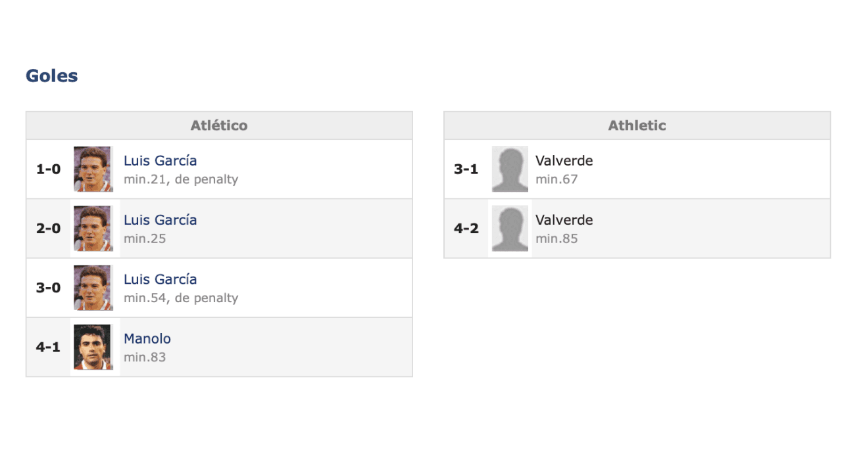The height and width of the screenshot is (473, 842).
Task: Click the 1-0 score label
Action: [x=48, y=169]
